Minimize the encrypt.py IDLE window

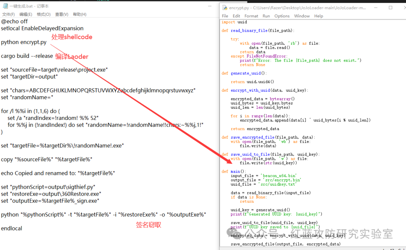[x=376, y=8]
